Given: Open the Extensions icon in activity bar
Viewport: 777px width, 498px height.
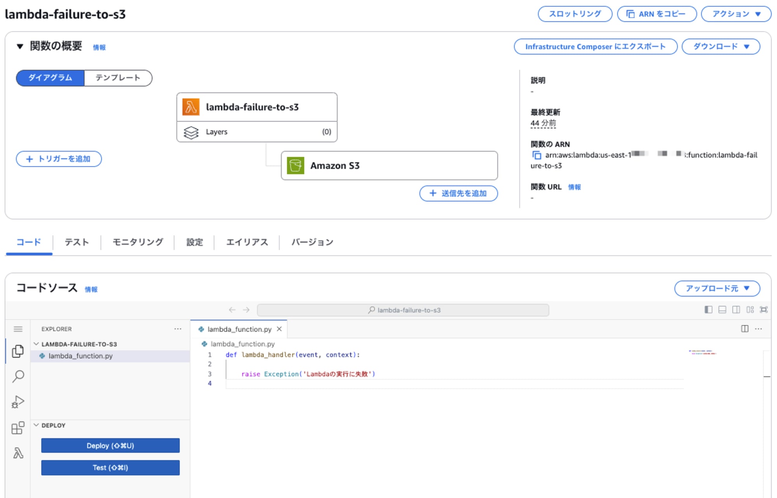Looking at the screenshot, I should pos(18,428).
